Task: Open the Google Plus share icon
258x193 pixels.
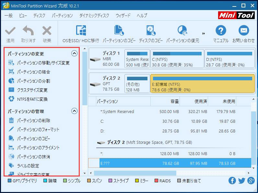Action: click(251, 181)
